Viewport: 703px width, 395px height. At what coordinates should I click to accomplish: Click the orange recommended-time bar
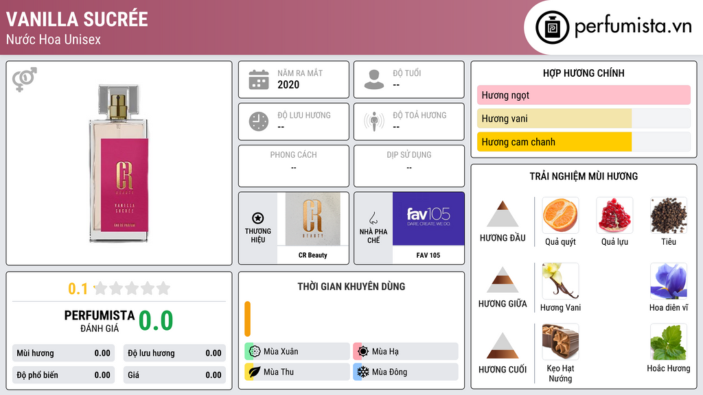[x=247, y=319]
